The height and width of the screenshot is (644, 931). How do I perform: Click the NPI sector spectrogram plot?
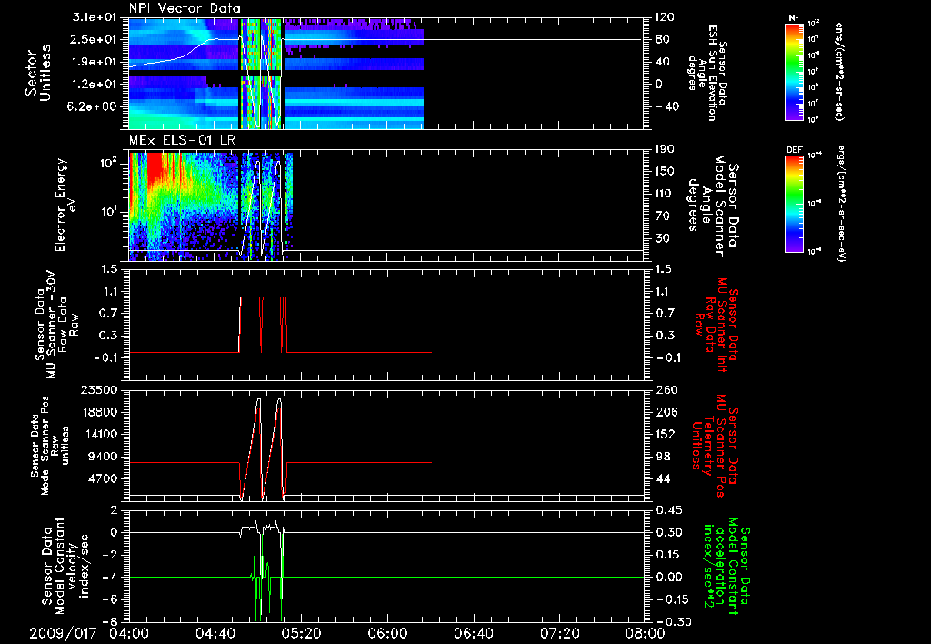[385, 73]
